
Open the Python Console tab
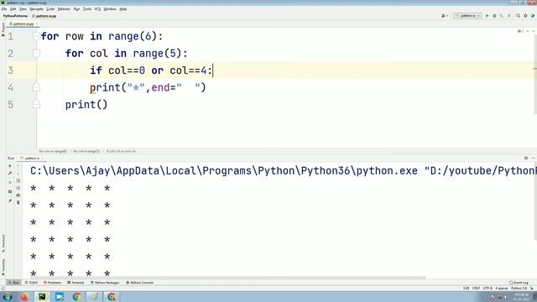coord(140,283)
